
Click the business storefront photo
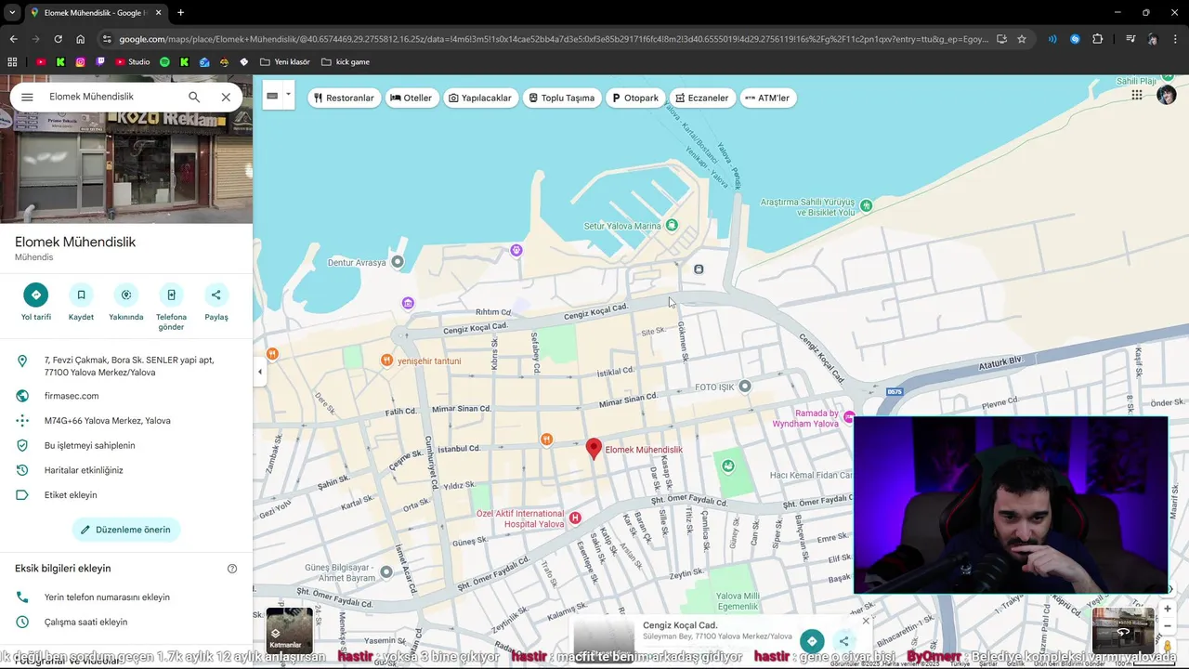126,169
